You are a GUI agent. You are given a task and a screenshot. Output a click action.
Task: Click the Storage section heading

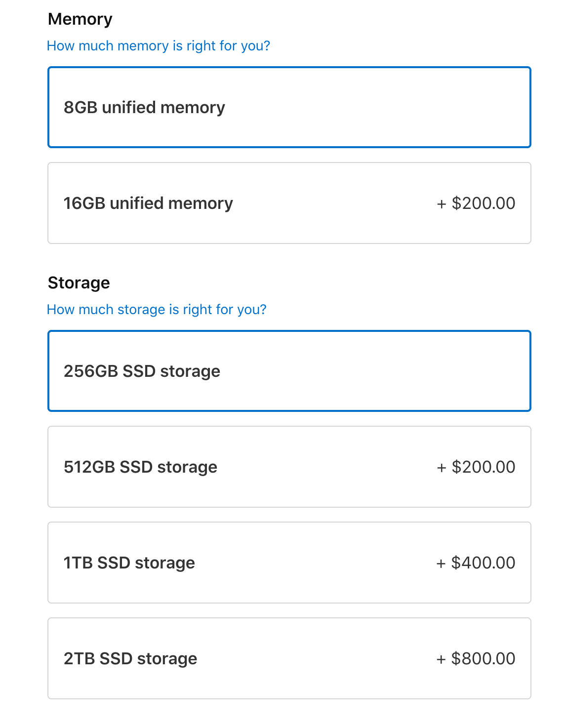pyautogui.click(x=79, y=283)
